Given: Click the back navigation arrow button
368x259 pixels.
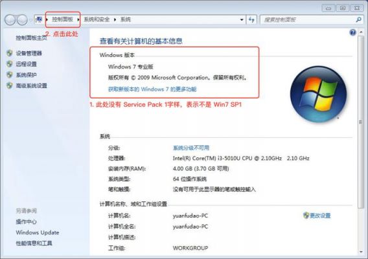Looking at the screenshot, I should pos(10,20).
